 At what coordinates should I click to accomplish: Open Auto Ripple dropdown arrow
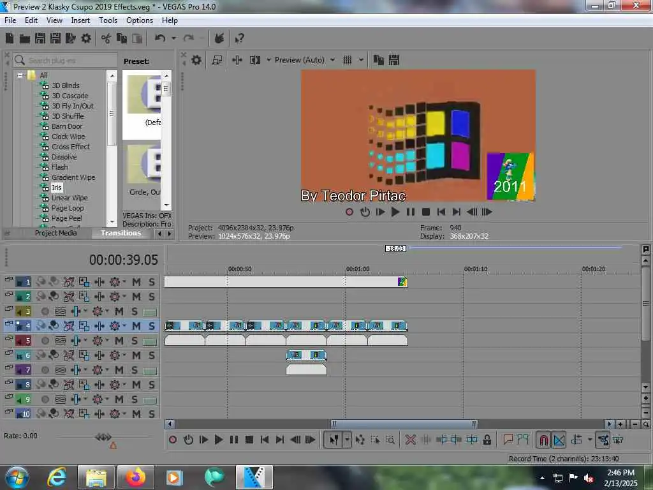point(590,440)
